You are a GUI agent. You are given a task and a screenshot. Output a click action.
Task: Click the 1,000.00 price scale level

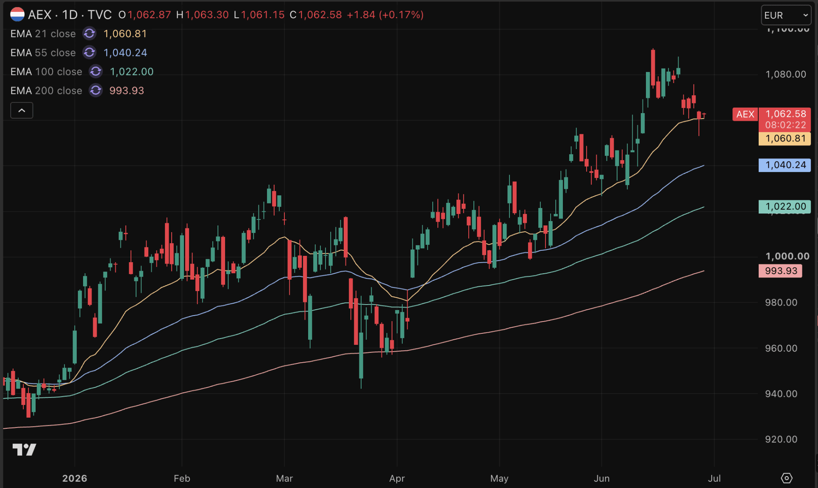point(787,256)
